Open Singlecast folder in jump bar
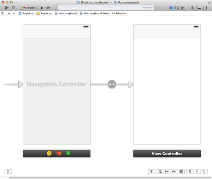Image resolution: width=212 pixels, height=179 pixels. [x=44, y=13]
